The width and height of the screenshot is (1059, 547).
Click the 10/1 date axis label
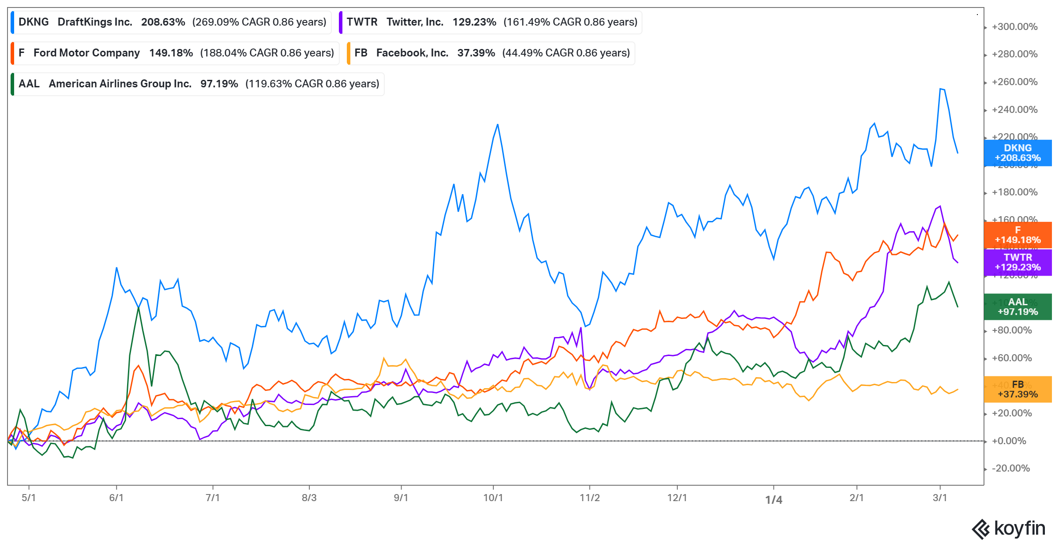[x=493, y=498]
